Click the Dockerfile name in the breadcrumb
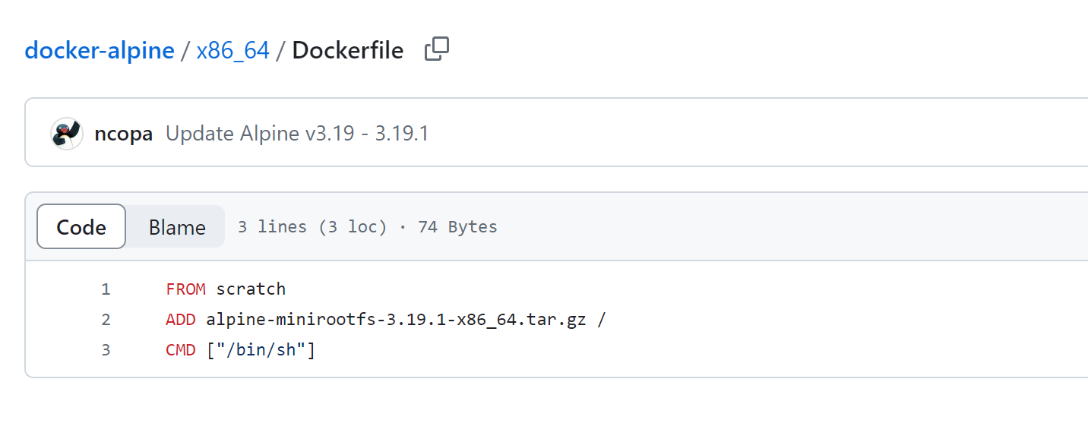Viewport: 1088px width, 439px height. (x=348, y=51)
